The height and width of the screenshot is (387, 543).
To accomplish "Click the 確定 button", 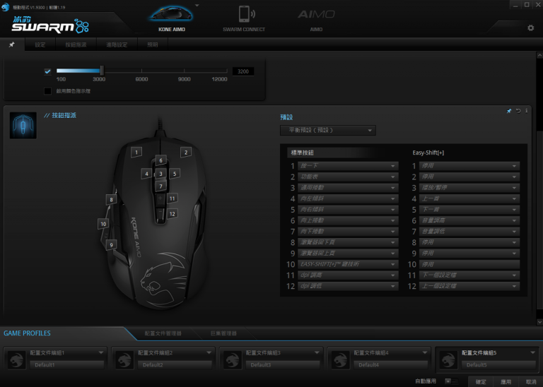I will 481,382.
